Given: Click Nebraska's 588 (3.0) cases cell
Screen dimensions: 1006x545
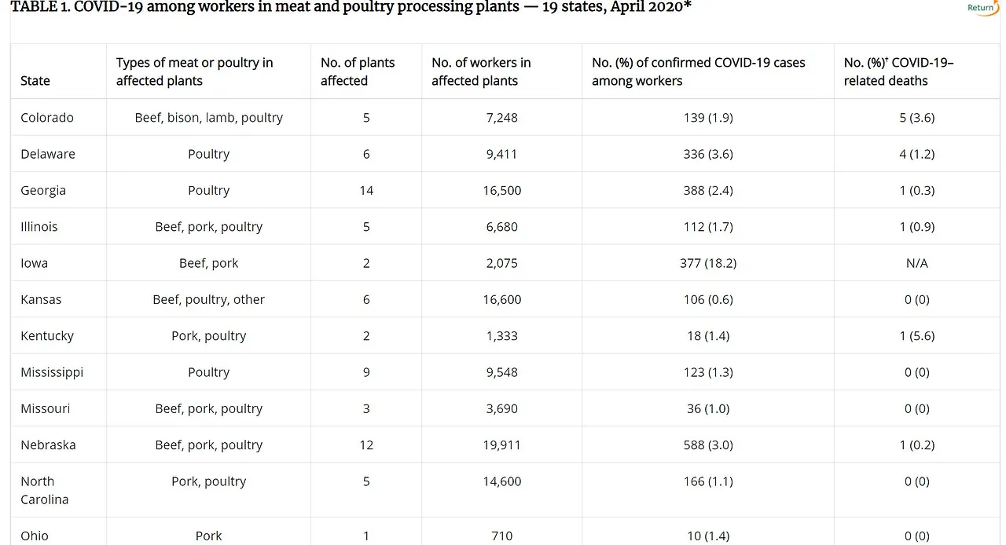Looking at the screenshot, I should coord(707,444).
